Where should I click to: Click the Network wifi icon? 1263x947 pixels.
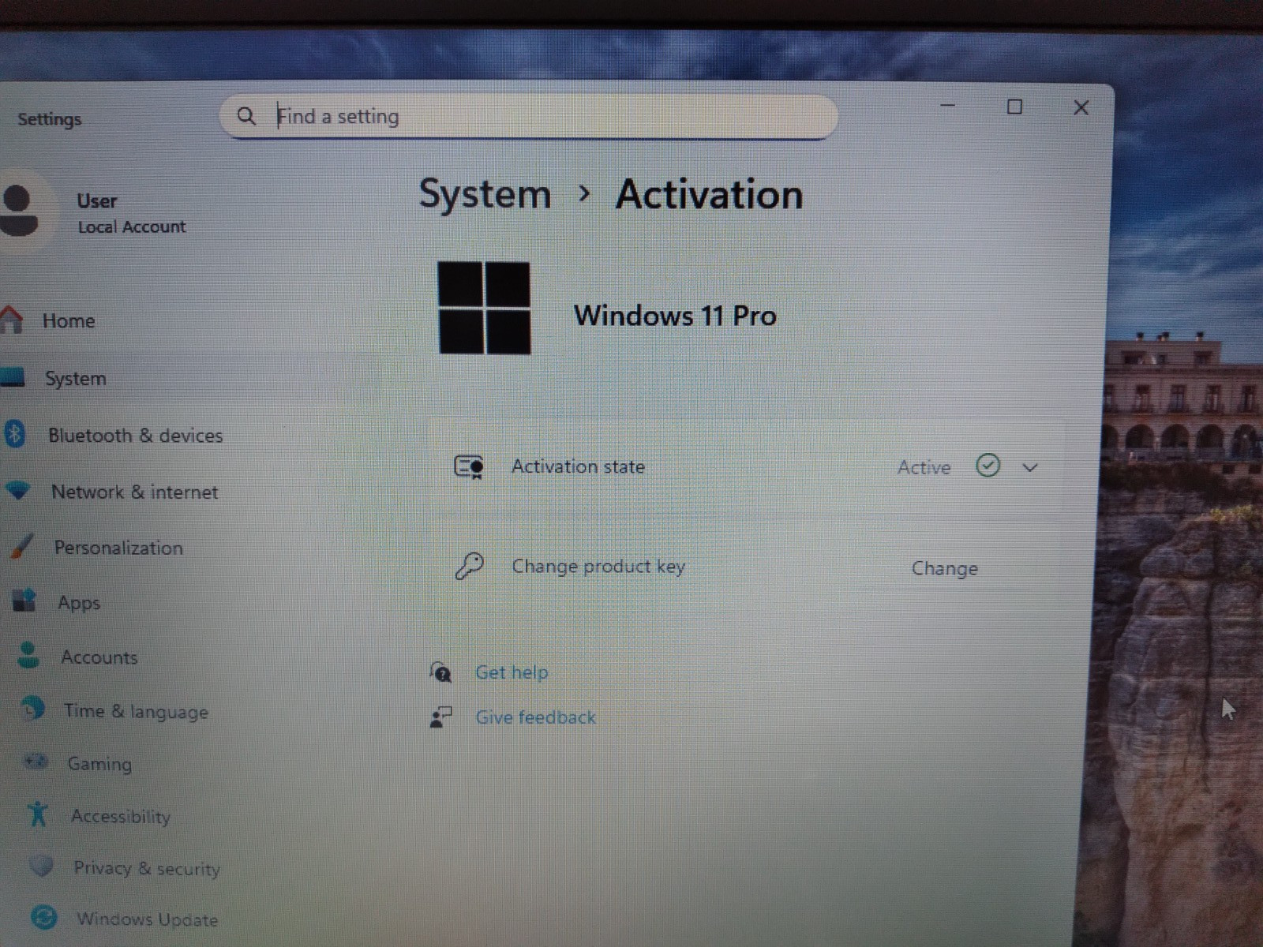pos(17,491)
